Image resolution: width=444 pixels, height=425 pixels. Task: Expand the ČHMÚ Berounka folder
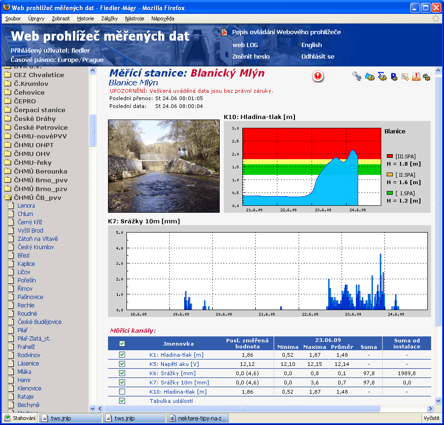coord(8,171)
